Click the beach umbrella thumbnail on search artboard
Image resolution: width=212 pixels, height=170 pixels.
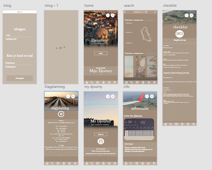click(152, 66)
